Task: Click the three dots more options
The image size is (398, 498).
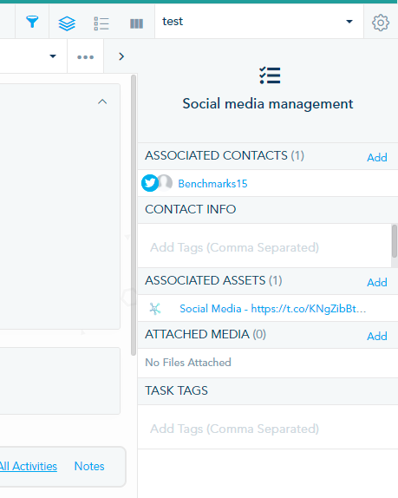Action: coord(85,57)
